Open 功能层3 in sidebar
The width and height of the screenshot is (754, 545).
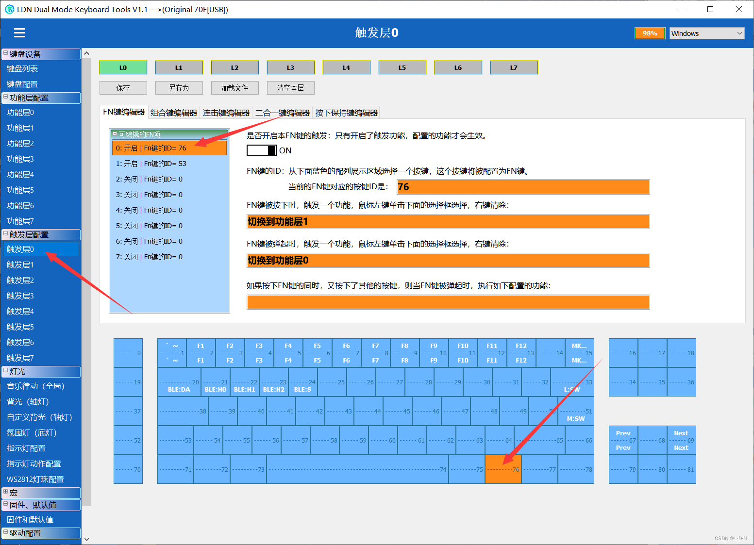pyautogui.click(x=41, y=159)
